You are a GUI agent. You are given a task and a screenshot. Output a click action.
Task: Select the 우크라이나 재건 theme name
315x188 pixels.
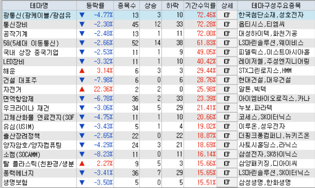(x=26, y=108)
